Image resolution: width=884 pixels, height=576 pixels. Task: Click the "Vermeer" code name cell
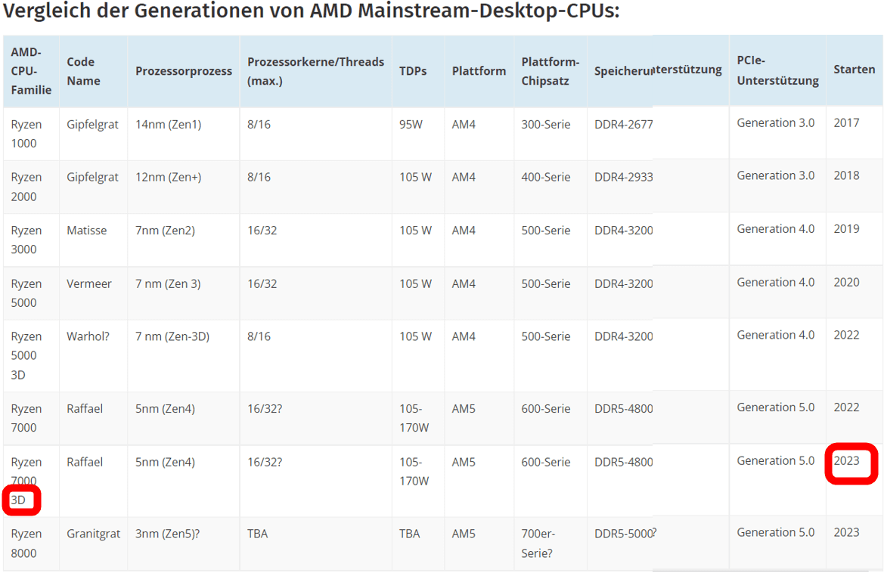89,283
